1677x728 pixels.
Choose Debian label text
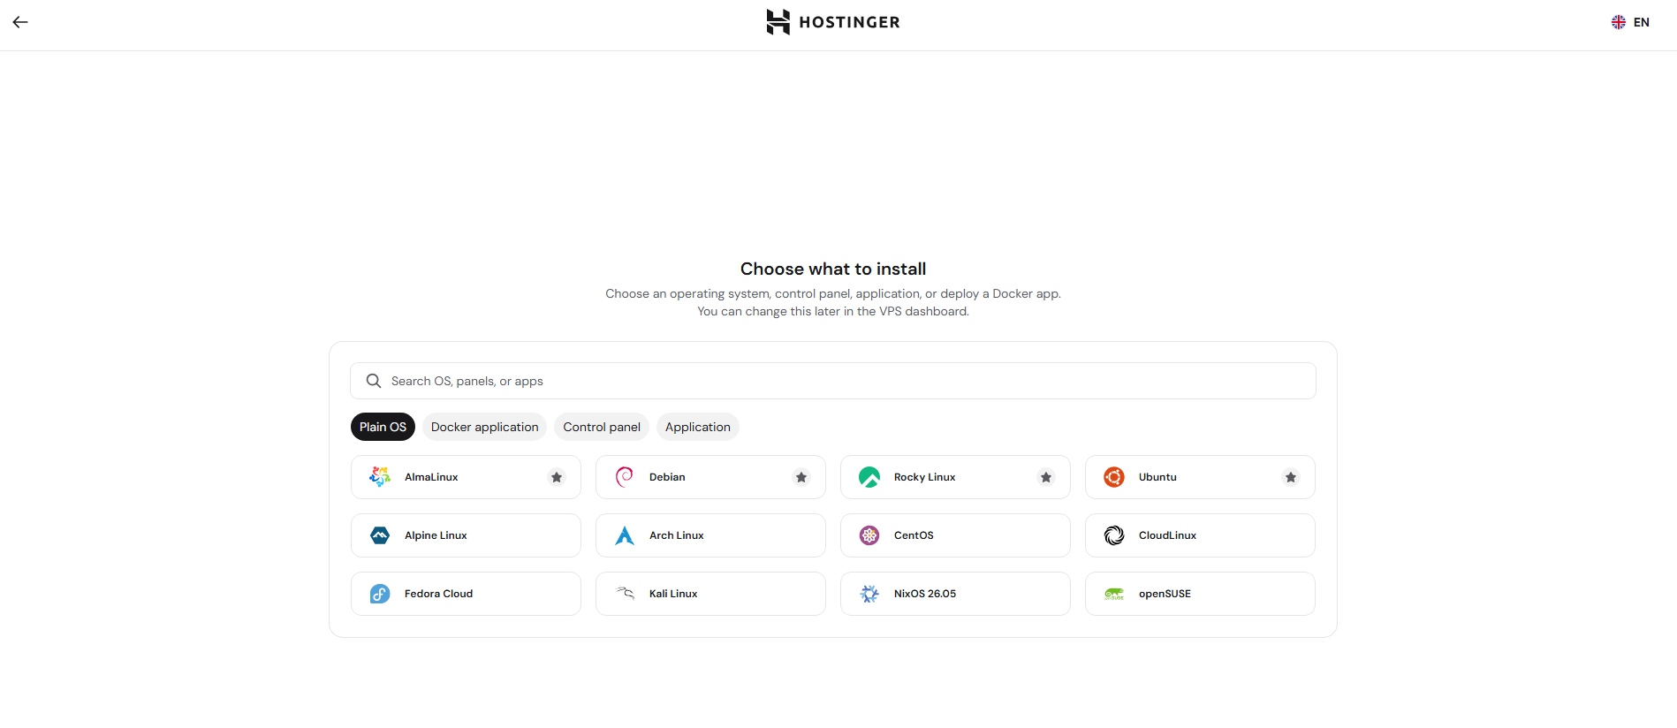click(x=667, y=477)
